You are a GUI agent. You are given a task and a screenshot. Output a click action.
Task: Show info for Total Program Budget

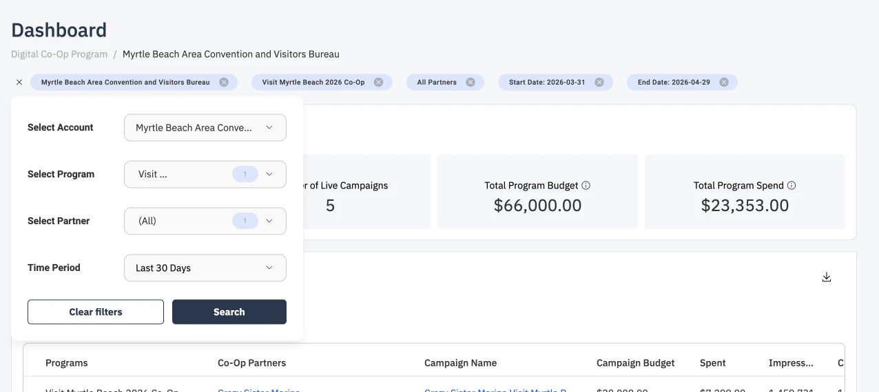click(586, 186)
